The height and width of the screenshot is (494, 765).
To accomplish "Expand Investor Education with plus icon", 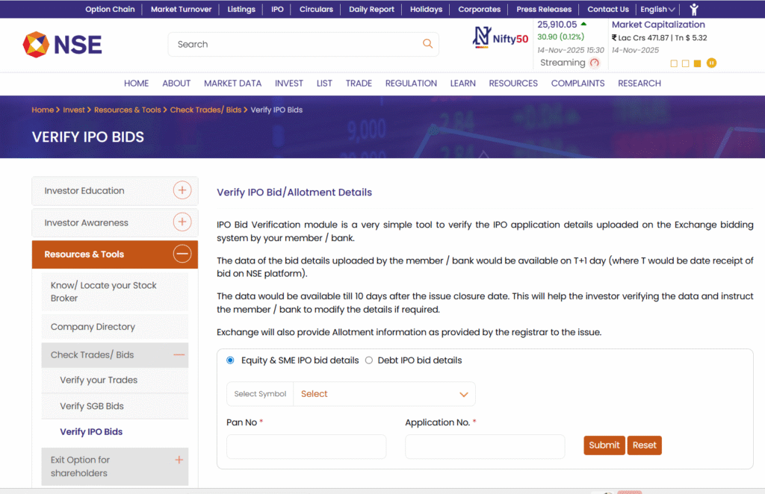I will [x=182, y=190].
